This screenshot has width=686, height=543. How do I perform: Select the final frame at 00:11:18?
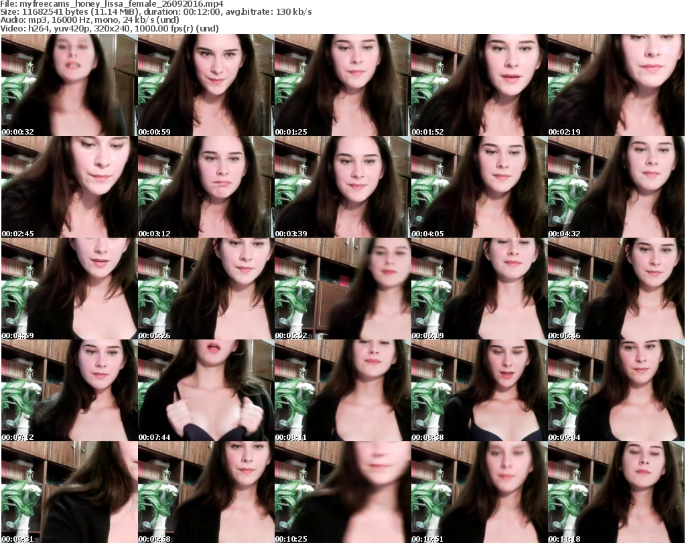point(616,492)
